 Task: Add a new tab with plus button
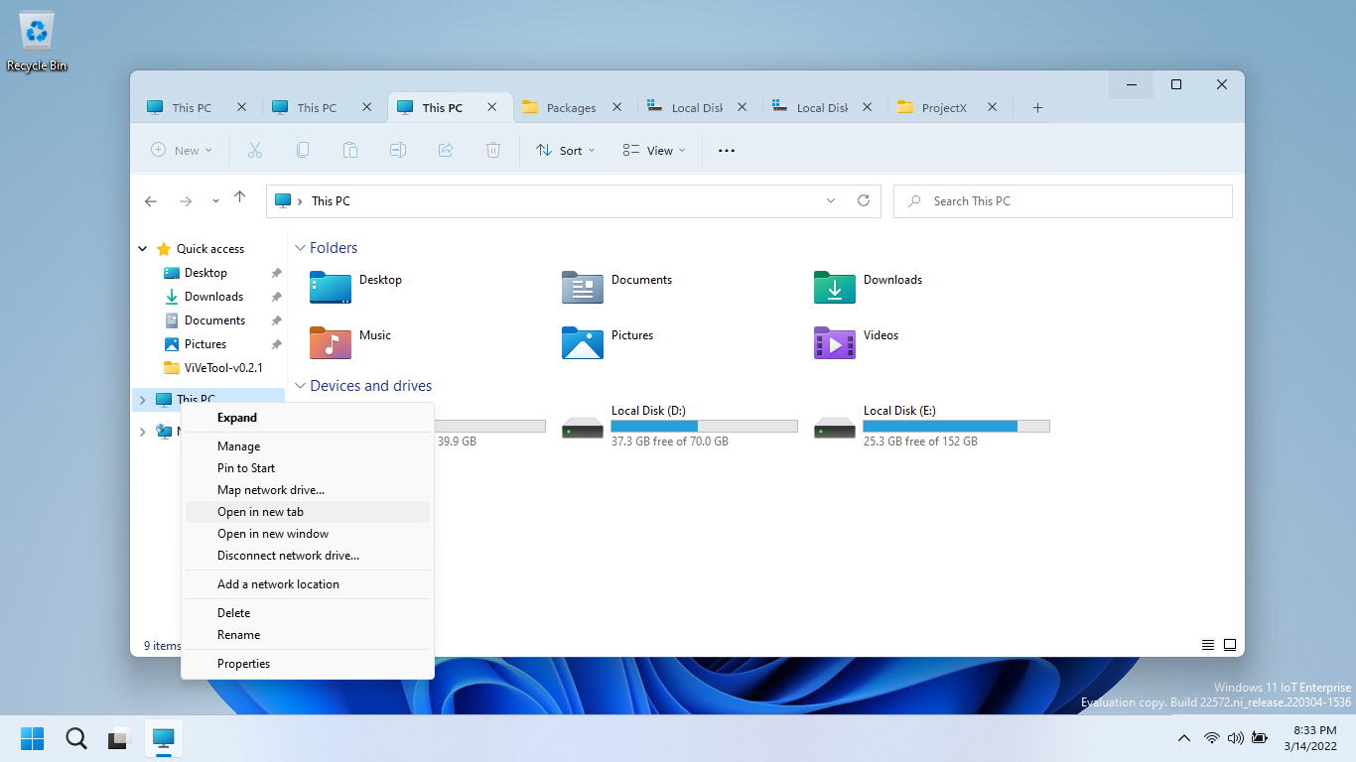point(1037,107)
